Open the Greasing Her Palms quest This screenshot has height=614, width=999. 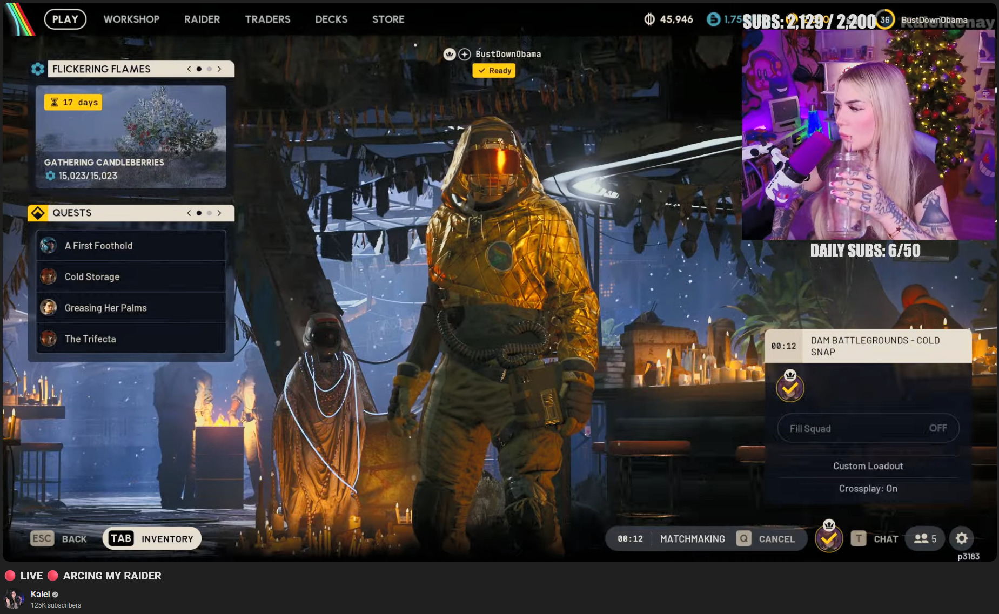(x=131, y=308)
